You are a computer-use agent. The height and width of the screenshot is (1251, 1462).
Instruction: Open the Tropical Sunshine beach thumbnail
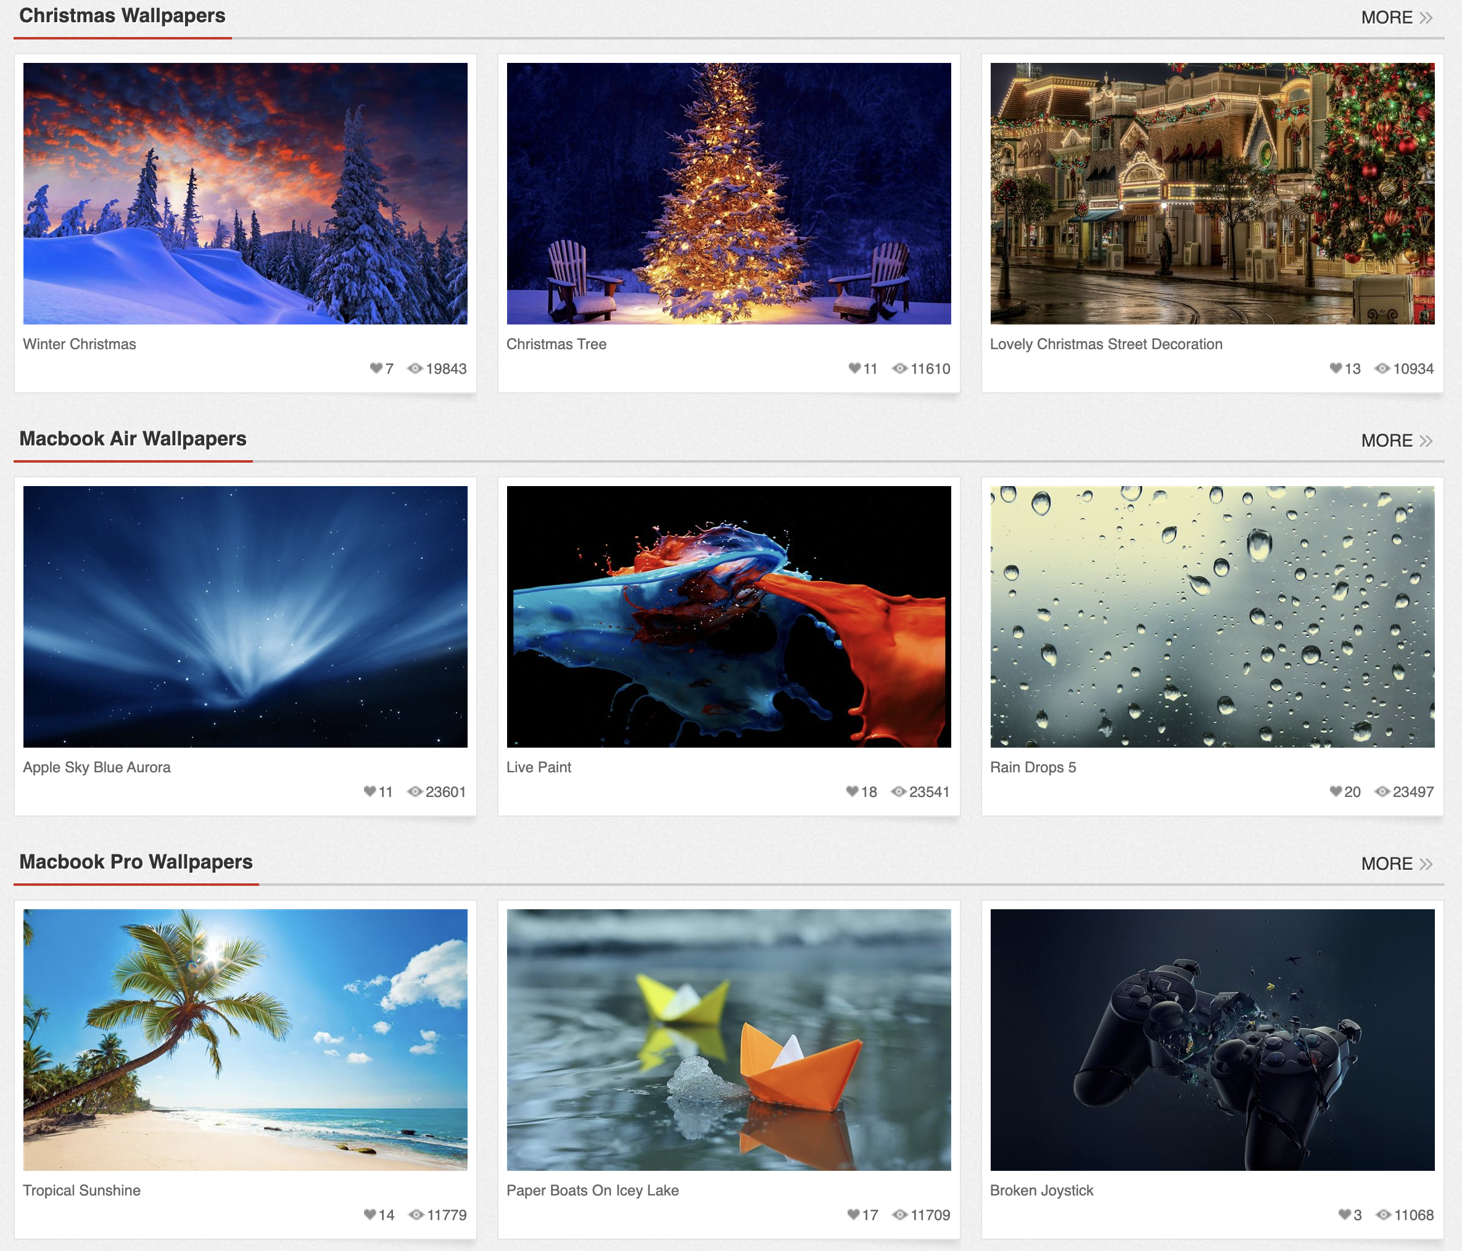tap(245, 1039)
